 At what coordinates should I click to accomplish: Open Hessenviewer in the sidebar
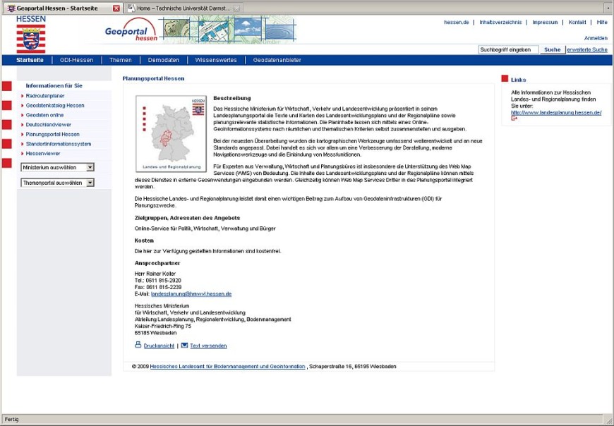click(x=43, y=154)
